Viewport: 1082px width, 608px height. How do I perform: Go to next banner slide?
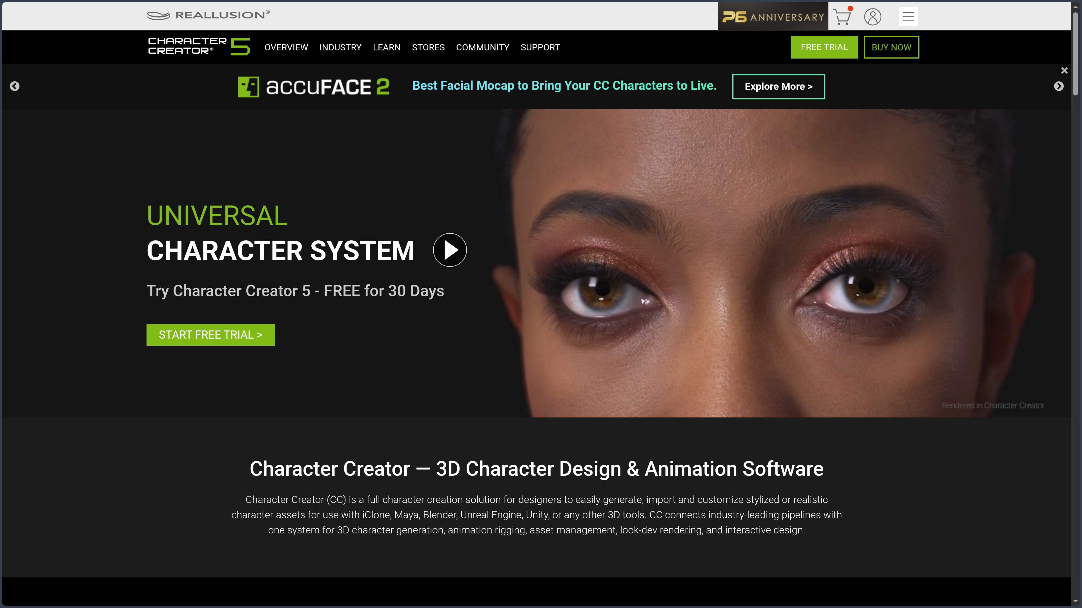(x=1059, y=86)
